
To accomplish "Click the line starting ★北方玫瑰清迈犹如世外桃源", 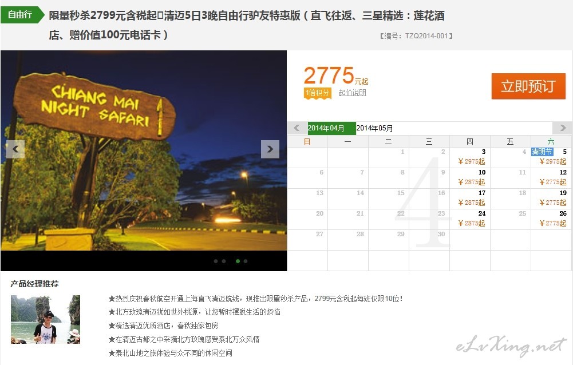I will click(195, 312).
